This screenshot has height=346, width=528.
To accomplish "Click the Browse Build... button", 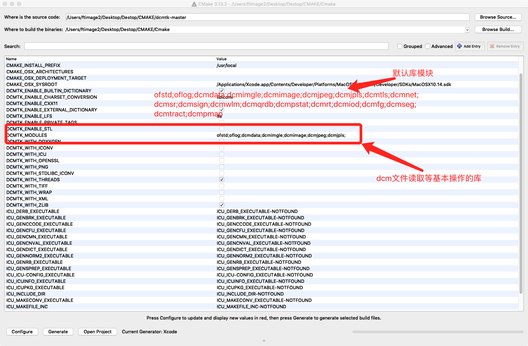I will pos(498,29).
